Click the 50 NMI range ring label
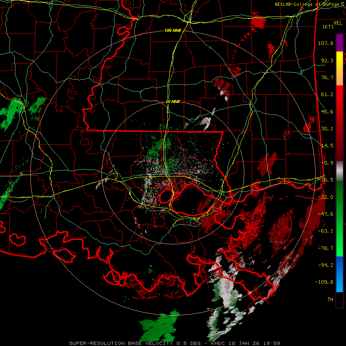Screen dimensions: 346x346 [173, 102]
